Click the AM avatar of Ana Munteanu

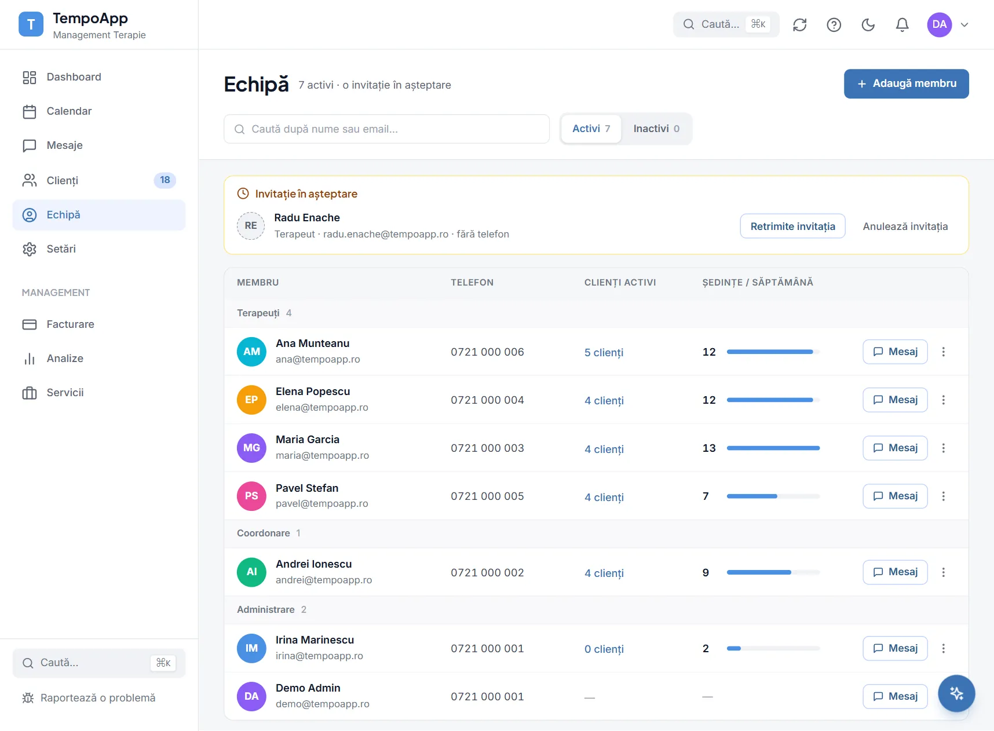pyautogui.click(x=251, y=352)
